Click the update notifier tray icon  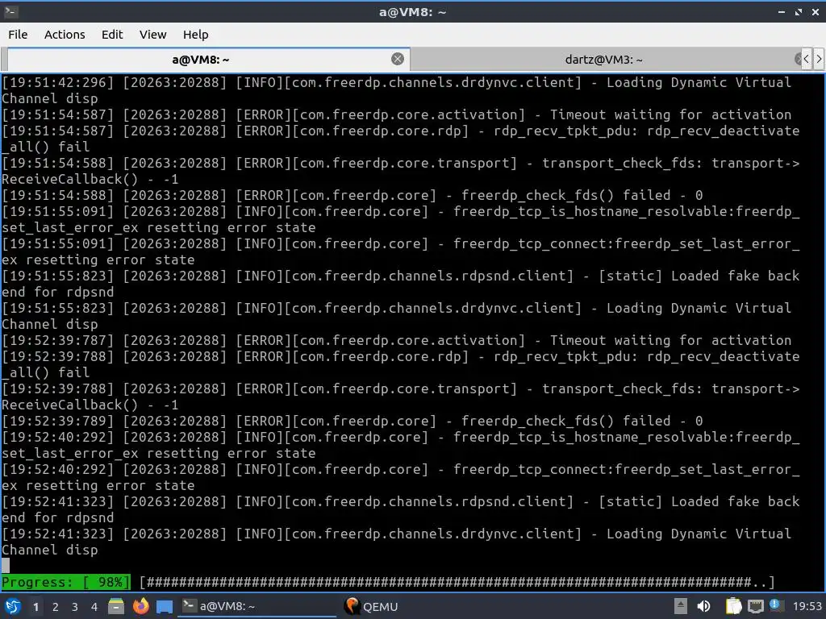775,605
